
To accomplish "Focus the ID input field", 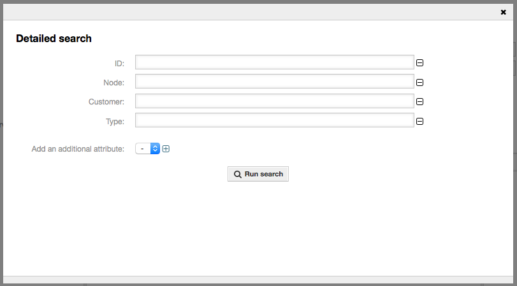I will pos(275,62).
